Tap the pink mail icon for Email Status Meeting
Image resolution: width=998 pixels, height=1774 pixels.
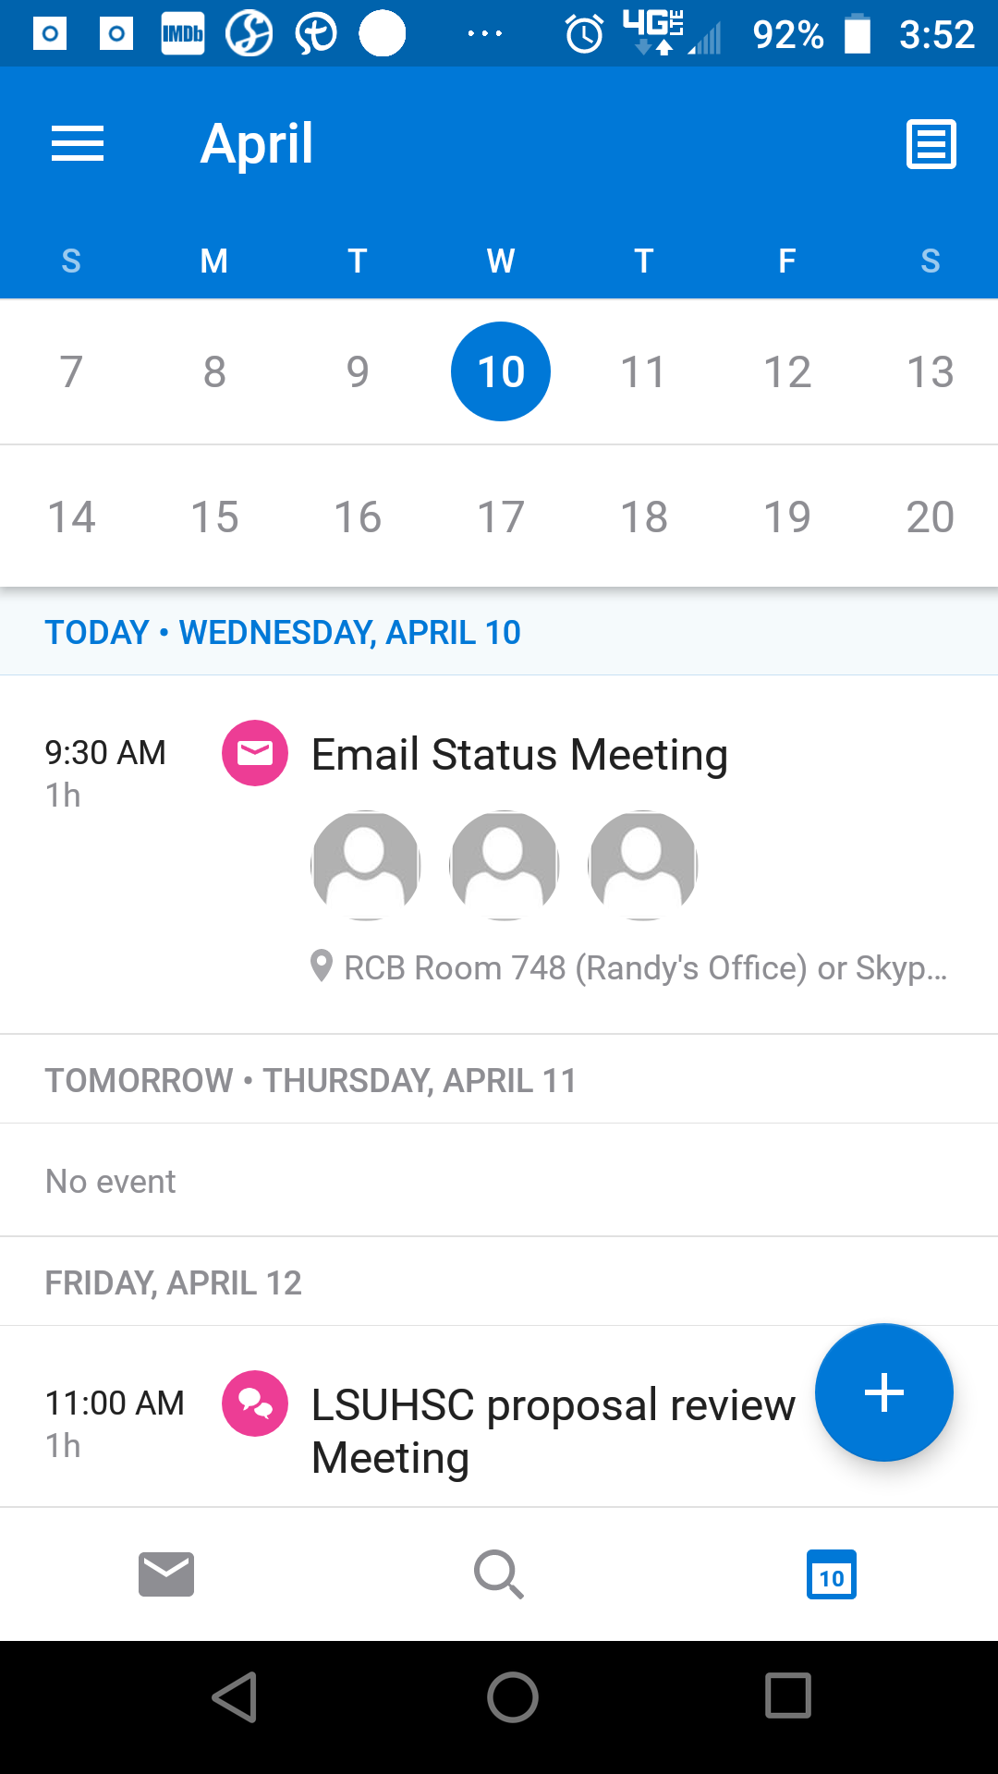pos(255,753)
